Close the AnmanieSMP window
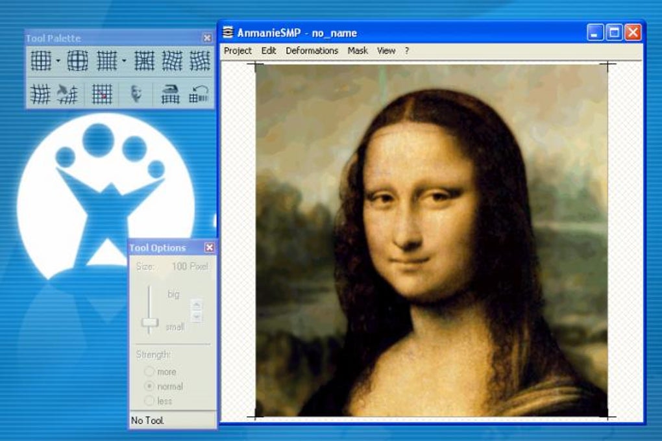Screen dimensions: 662x441 (633, 32)
